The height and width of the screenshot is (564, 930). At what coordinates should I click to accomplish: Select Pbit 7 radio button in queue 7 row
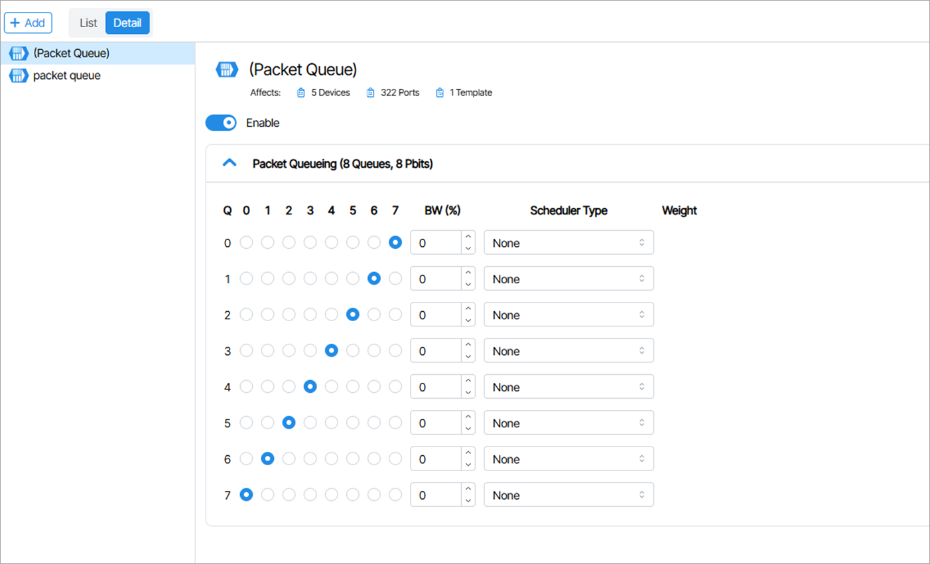(x=395, y=495)
